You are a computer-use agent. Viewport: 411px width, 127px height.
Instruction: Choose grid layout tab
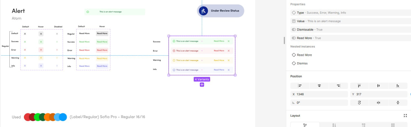coord(393,125)
